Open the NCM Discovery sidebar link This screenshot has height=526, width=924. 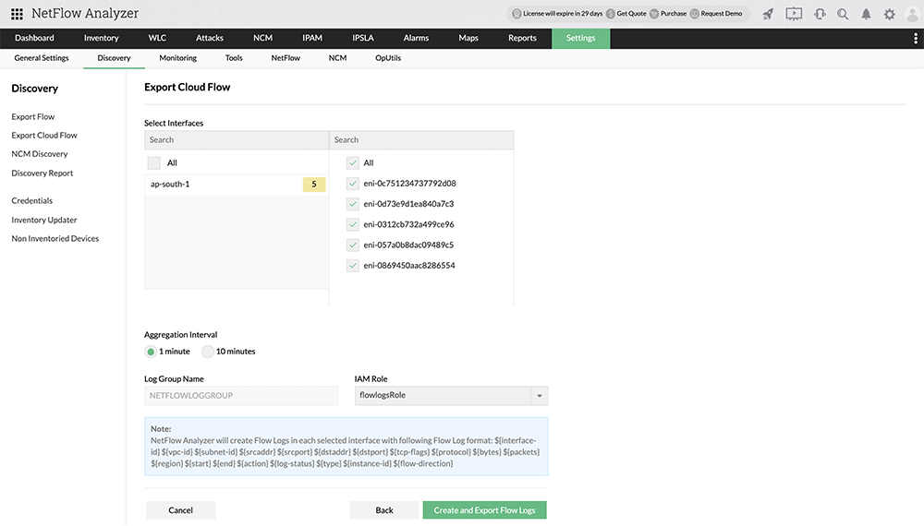point(40,154)
